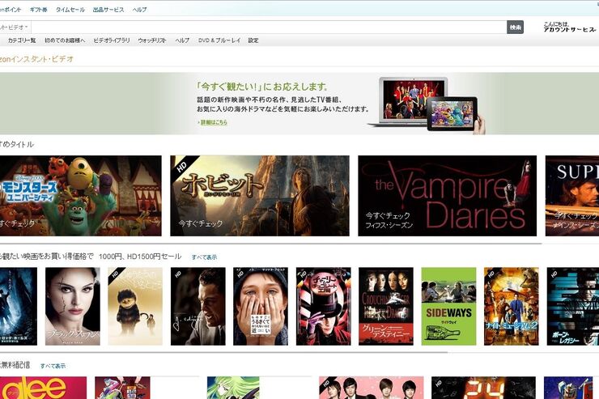The height and width of the screenshot is (399, 599).
Task: Open the ビデオ search category dropdown
Action: (15, 28)
